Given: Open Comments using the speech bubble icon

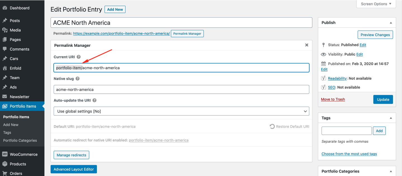Looking at the screenshot, I should [x=5, y=49].
